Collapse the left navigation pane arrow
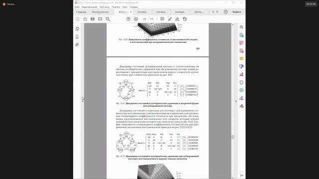Screen dimensions: 319x179 [83, 101]
